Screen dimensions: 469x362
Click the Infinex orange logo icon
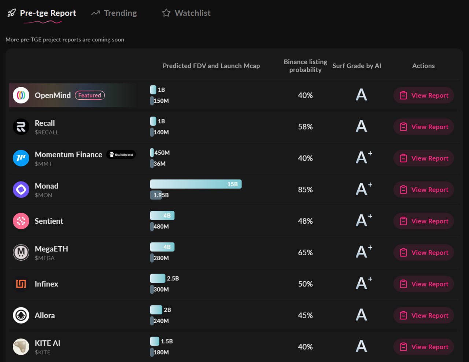click(x=21, y=284)
